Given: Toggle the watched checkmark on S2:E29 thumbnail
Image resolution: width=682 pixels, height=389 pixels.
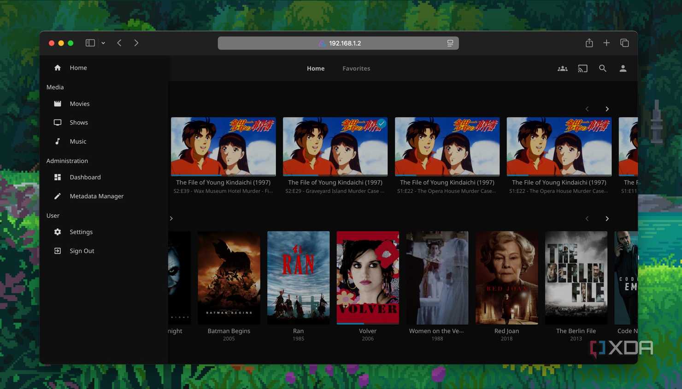Looking at the screenshot, I should click(382, 124).
